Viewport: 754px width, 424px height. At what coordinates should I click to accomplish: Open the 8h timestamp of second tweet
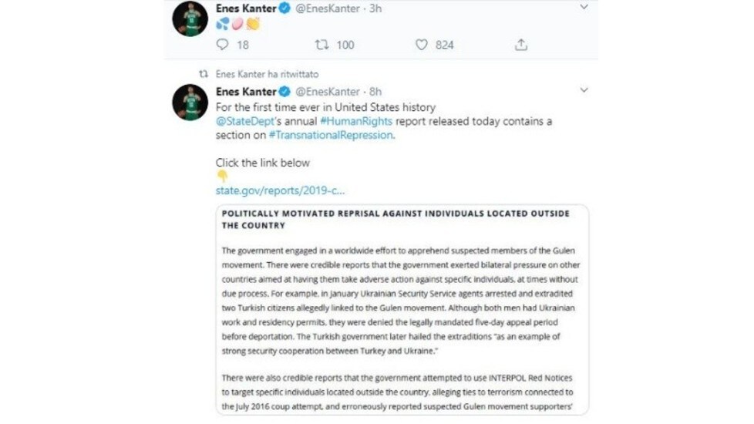click(375, 91)
